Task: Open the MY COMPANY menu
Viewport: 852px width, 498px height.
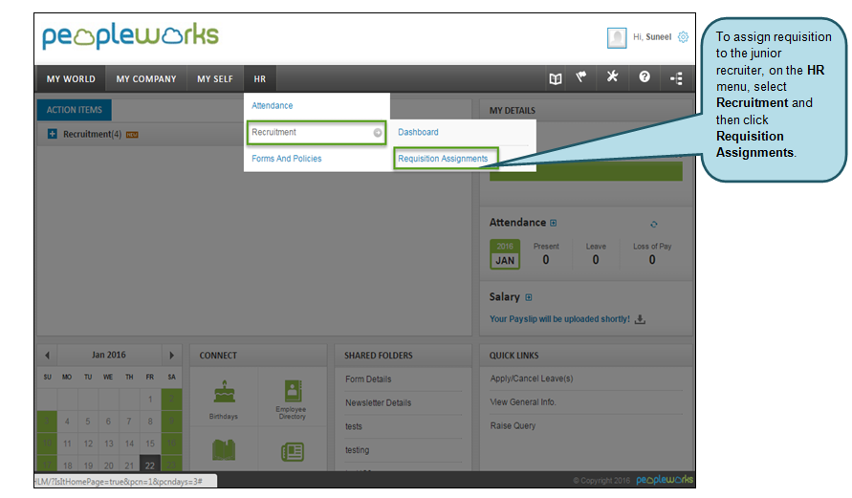Action: pyautogui.click(x=146, y=78)
